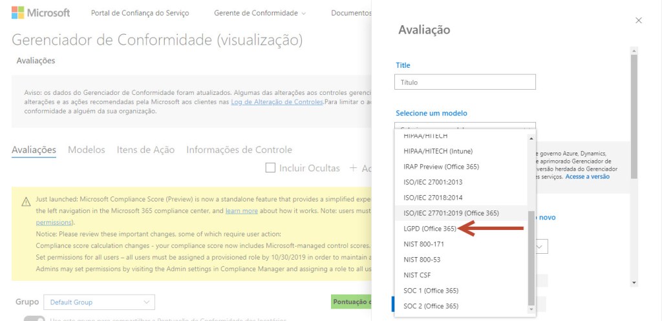Close the Avaliação panel with X

coord(639,21)
